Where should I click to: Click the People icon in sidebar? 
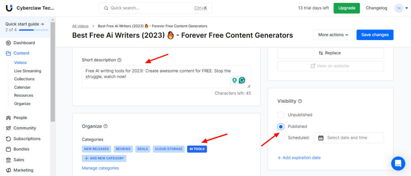8,118
